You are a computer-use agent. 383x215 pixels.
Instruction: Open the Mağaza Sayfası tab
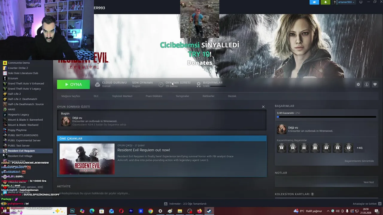71,96
